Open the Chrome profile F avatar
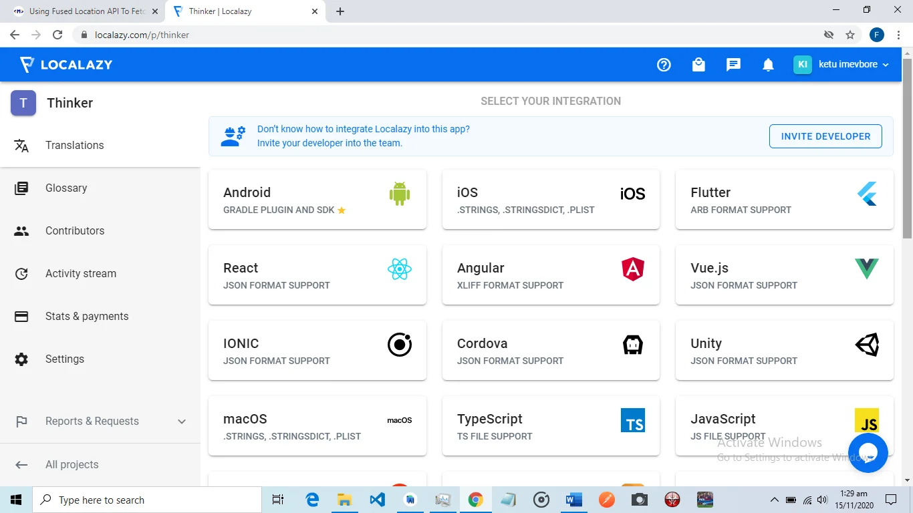This screenshot has height=513, width=913. (877, 35)
